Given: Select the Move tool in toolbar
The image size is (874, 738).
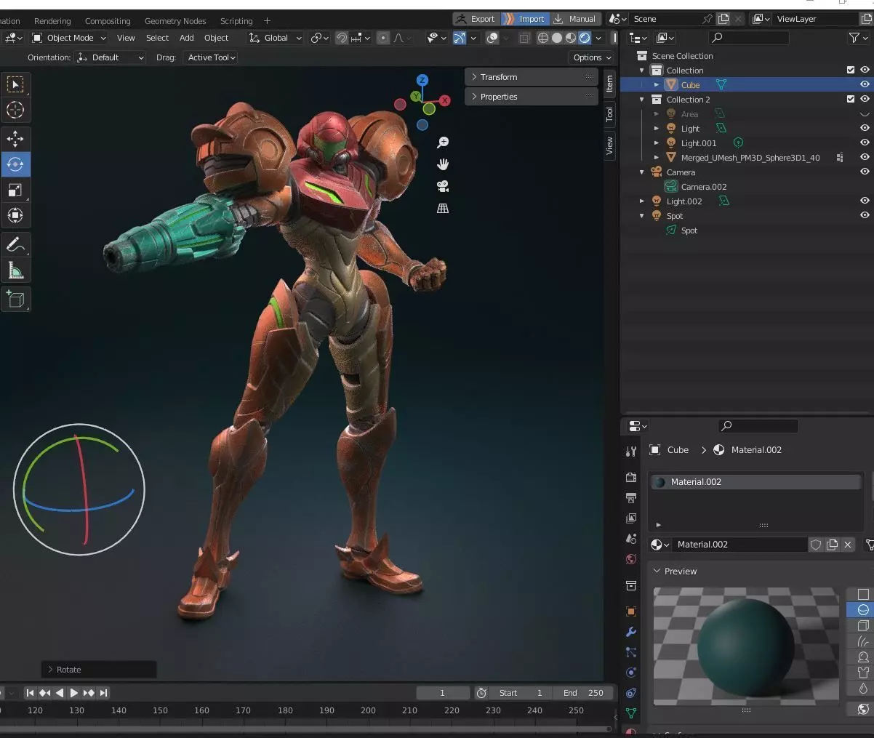Looking at the screenshot, I should coord(15,138).
